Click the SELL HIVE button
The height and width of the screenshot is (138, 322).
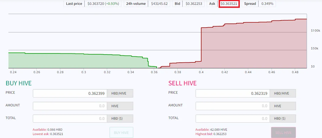[283, 133]
